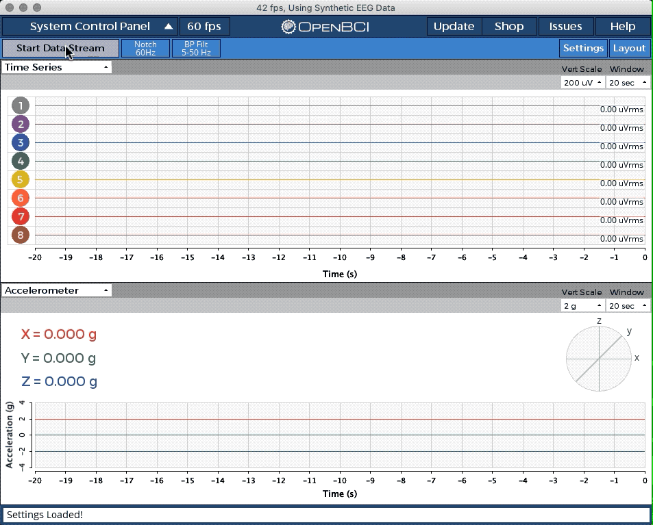The width and height of the screenshot is (653, 525).
Task: Open the Accelerometer widget dropdown
Action: [x=57, y=290]
